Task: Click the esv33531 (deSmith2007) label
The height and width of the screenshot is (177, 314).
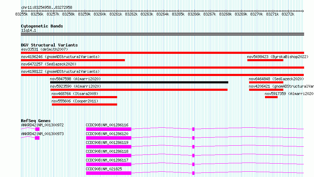Action: click(44, 49)
